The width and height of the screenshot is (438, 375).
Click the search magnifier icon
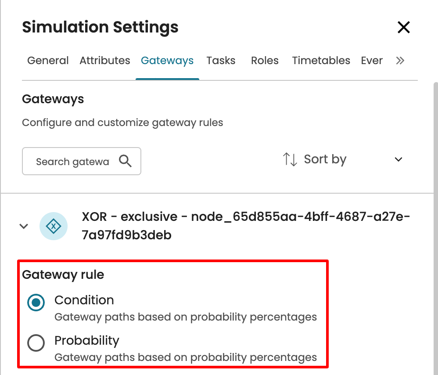pyautogui.click(x=125, y=161)
